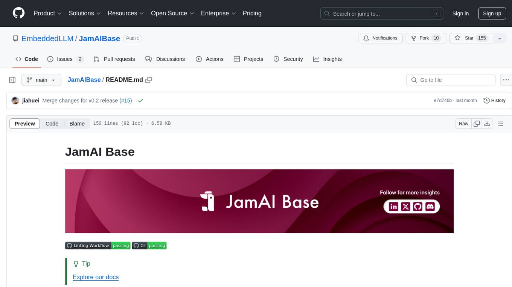The image size is (512, 287).
Task: Click the fork count 10
Action: point(436,38)
